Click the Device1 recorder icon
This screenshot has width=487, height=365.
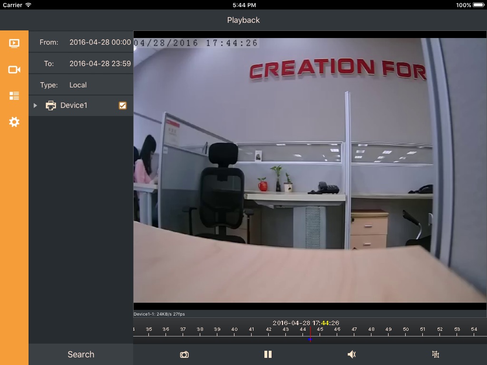click(51, 106)
